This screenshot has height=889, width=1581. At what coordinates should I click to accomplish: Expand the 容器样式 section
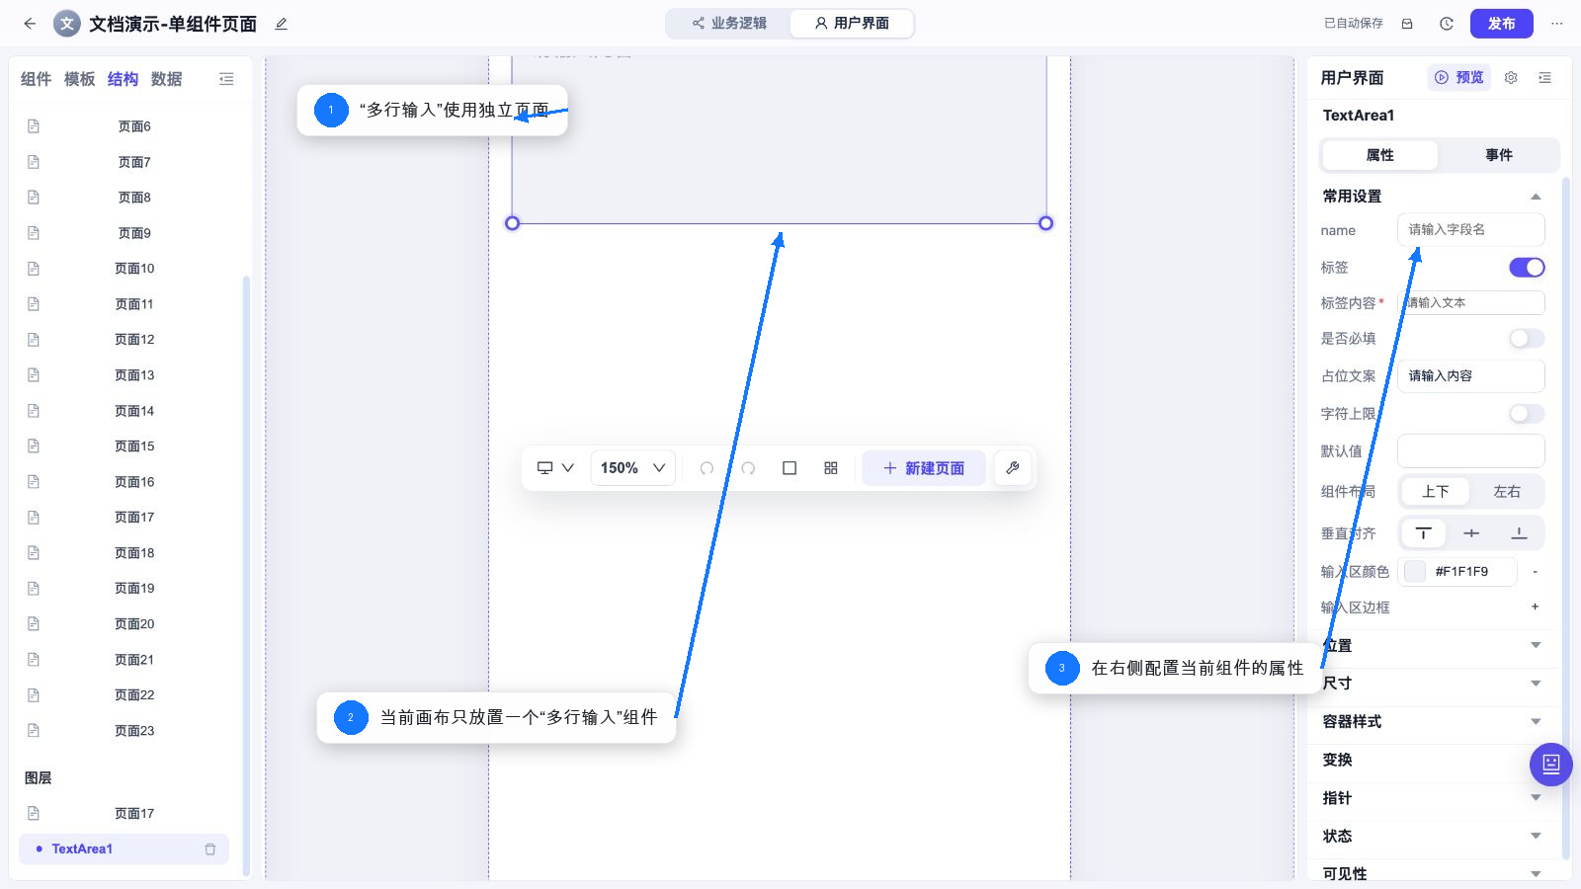click(x=1536, y=722)
